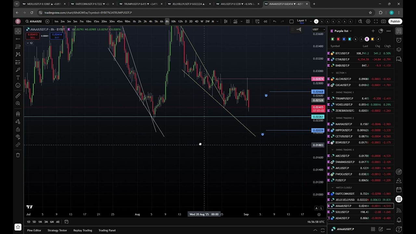
Task: Toggle hide all drawings eye icon
Action: [18, 137]
